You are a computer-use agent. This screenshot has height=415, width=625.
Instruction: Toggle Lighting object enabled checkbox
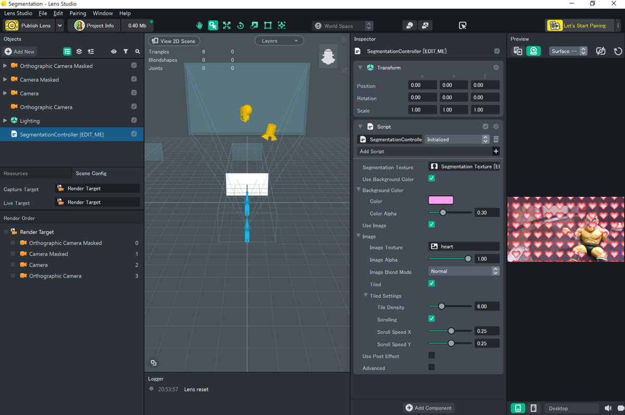pos(134,120)
